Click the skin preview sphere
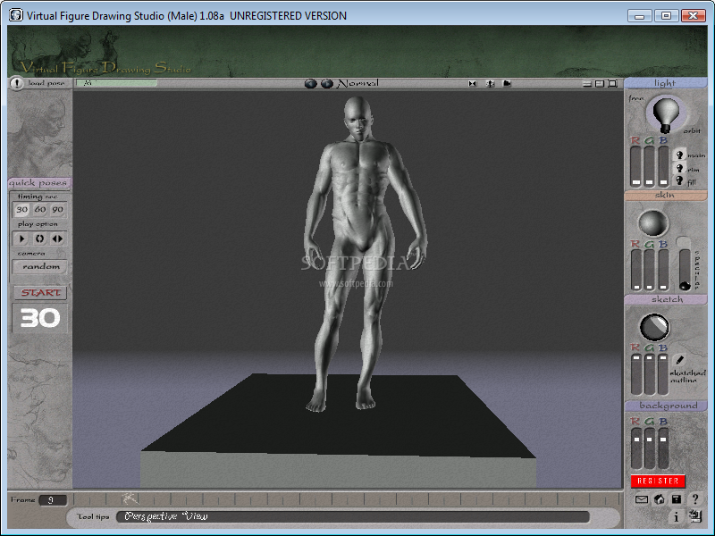715x536 pixels. coord(653,222)
